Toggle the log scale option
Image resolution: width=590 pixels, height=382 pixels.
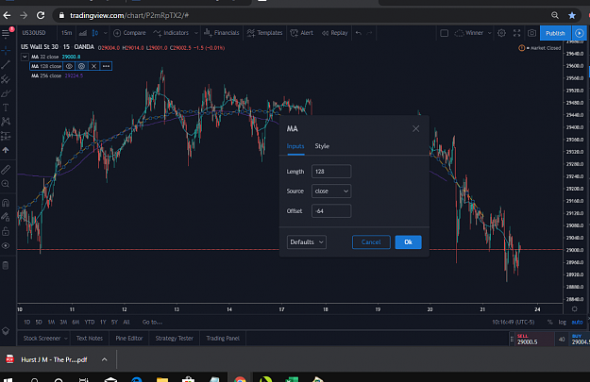coord(563,323)
